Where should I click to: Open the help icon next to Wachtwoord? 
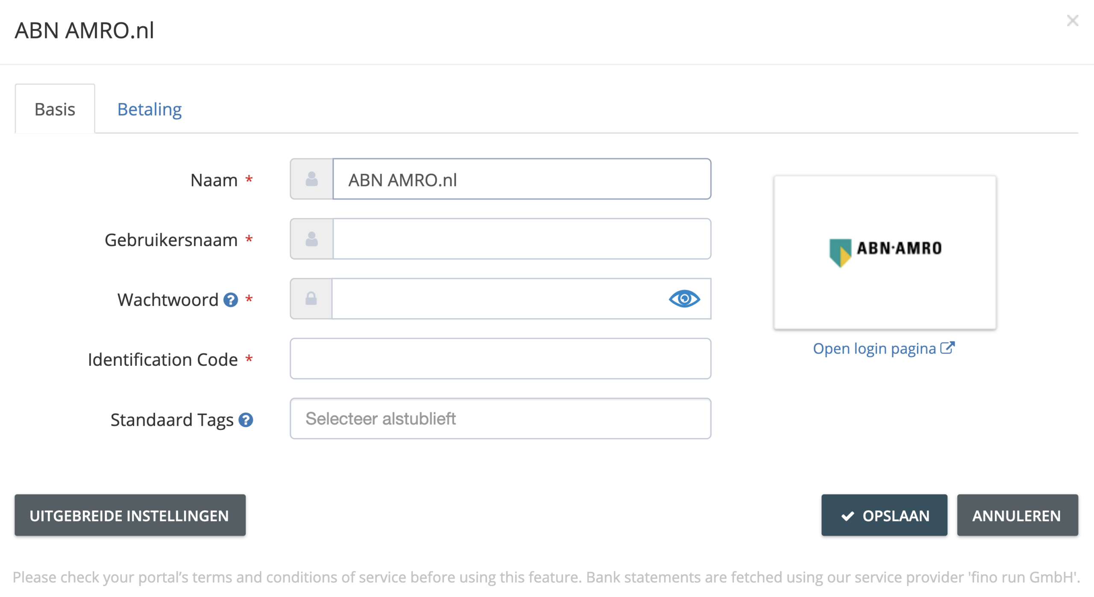pyautogui.click(x=231, y=300)
